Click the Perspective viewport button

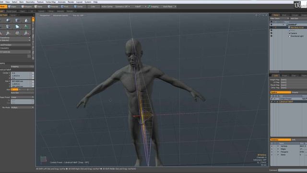click(x=45, y=15)
